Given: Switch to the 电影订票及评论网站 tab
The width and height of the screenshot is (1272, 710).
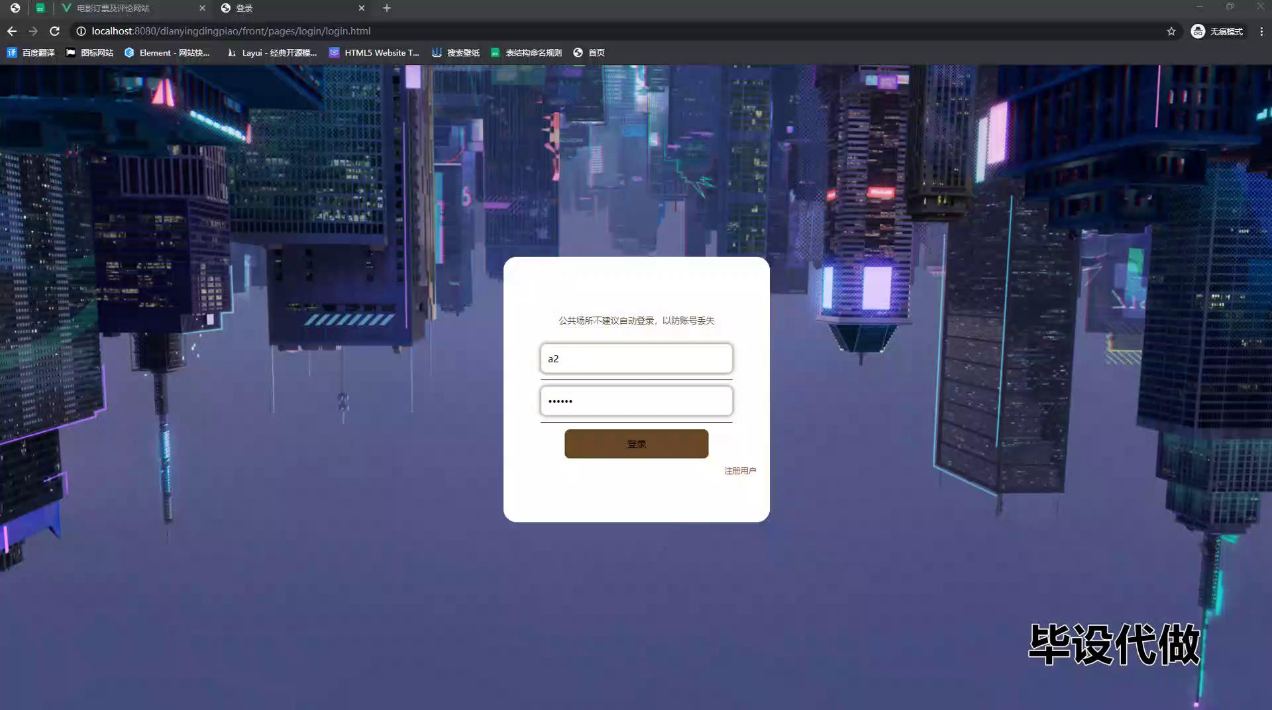Looking at the screenshot, I should coord(132,8).
